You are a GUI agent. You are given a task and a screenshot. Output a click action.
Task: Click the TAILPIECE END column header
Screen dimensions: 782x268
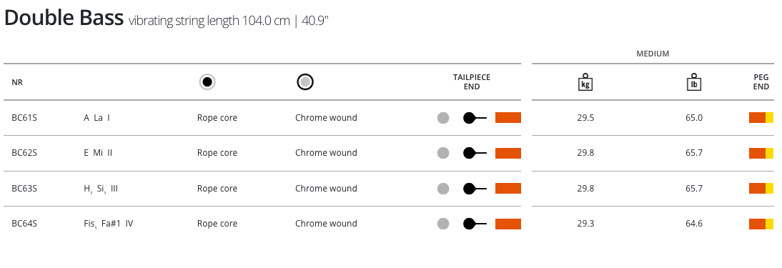[472, 82]
